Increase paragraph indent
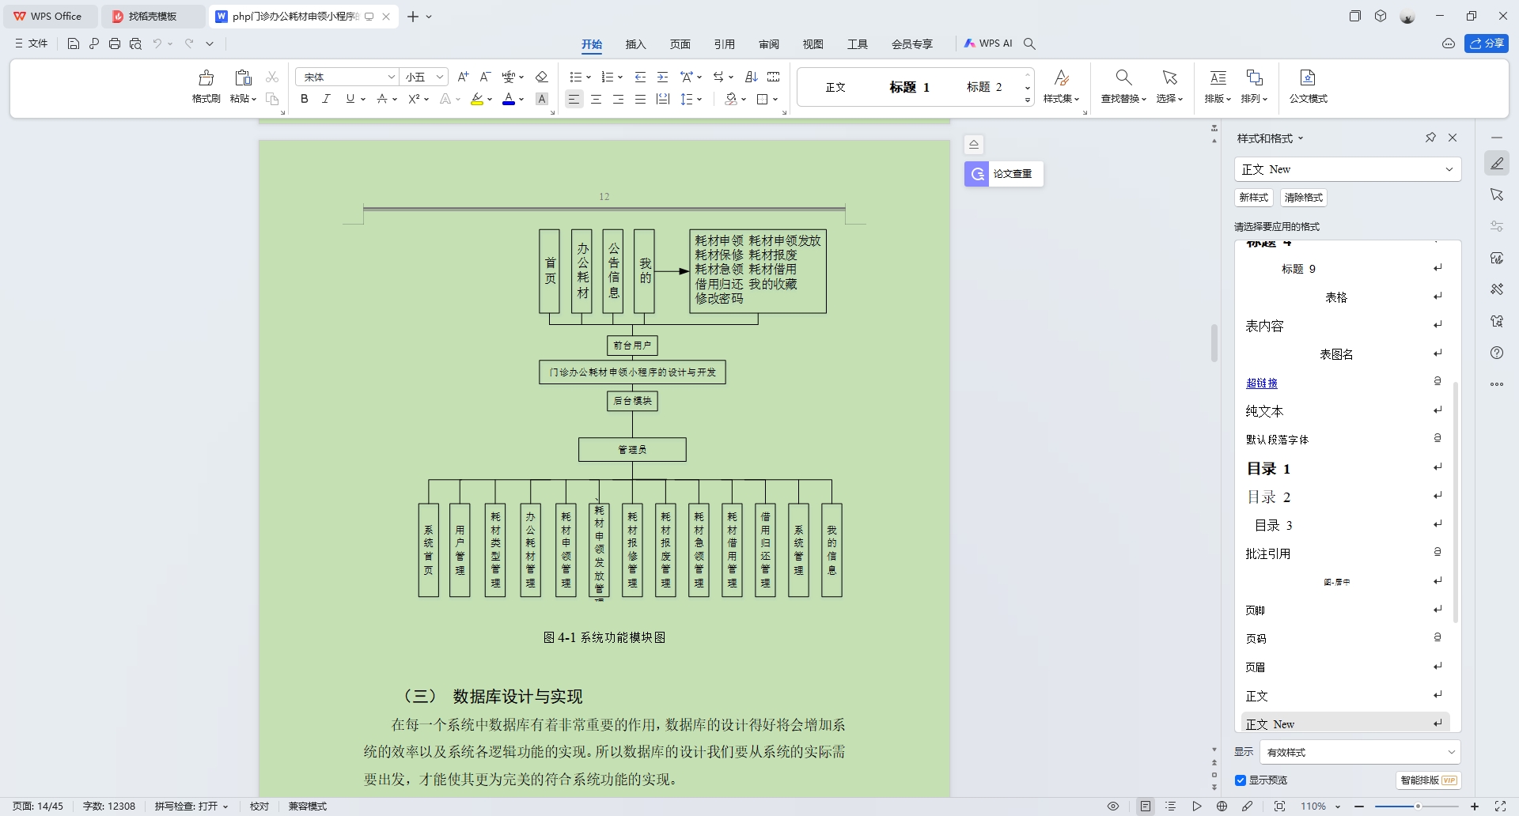This screenshot has width=1519, height=816. coord(663,77)
